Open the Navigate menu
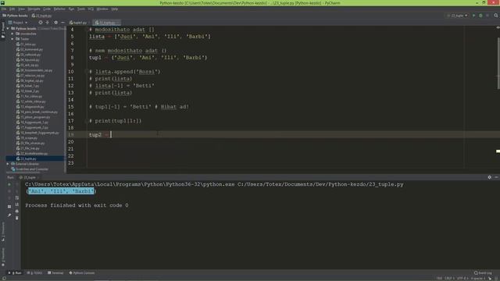 [x=34, y=9]
